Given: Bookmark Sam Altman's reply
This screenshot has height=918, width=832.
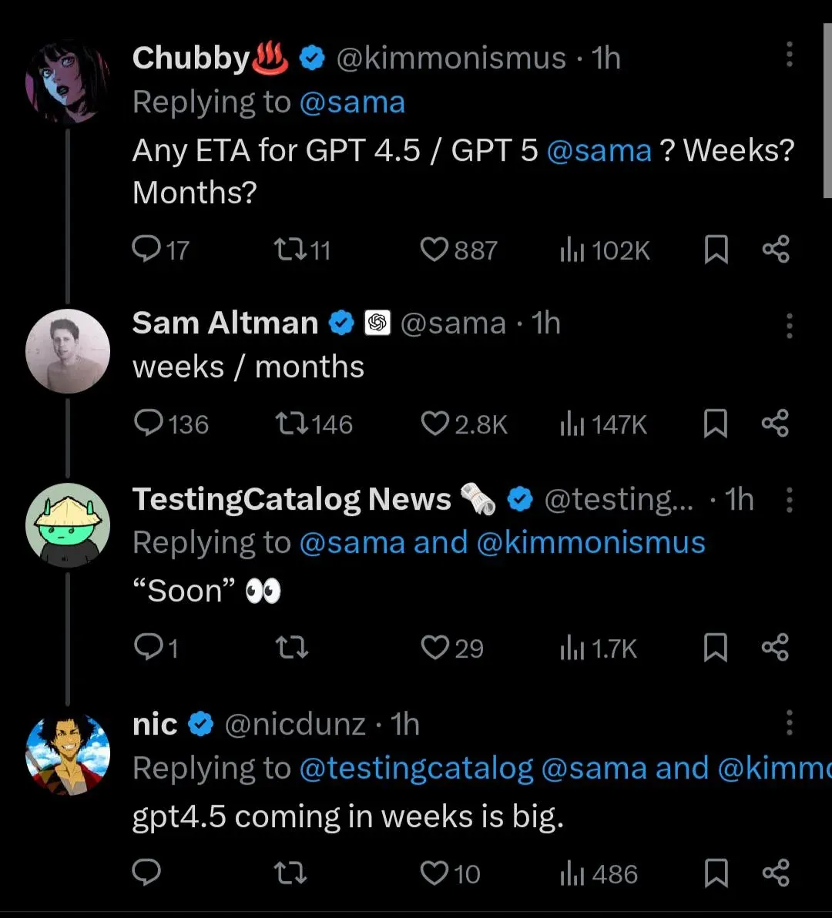Looking at the screenshot, I should click(716, 424).
